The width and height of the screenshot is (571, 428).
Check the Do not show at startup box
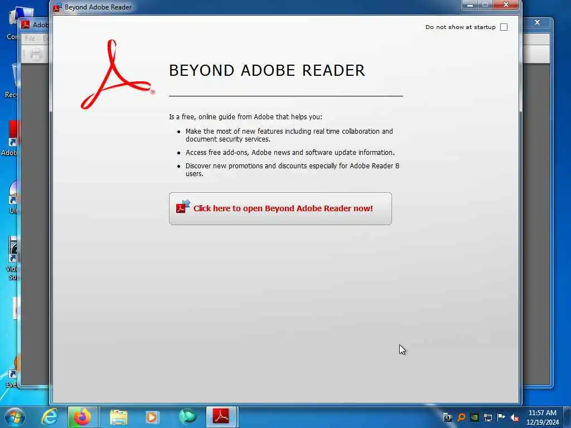point(504,27)
